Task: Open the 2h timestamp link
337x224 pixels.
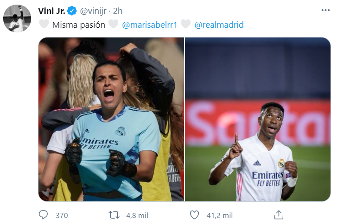Action: click(x=118, y=11)
